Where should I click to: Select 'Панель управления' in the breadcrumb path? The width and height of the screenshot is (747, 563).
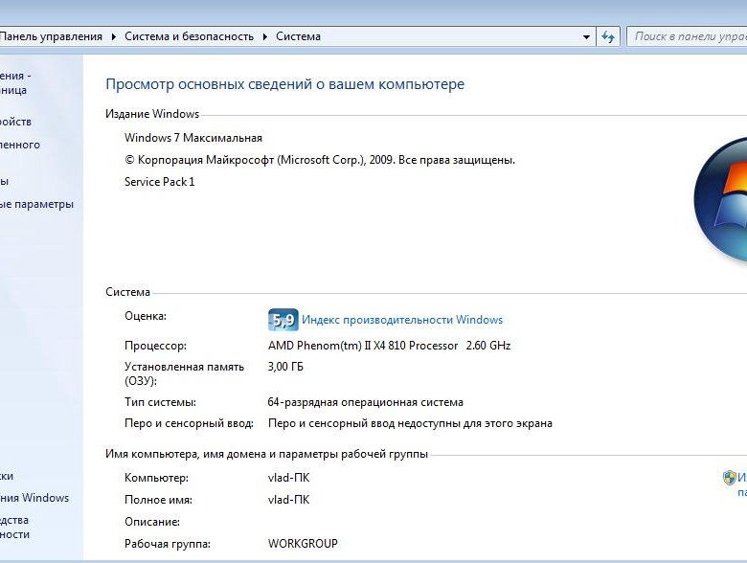(51, 36)
